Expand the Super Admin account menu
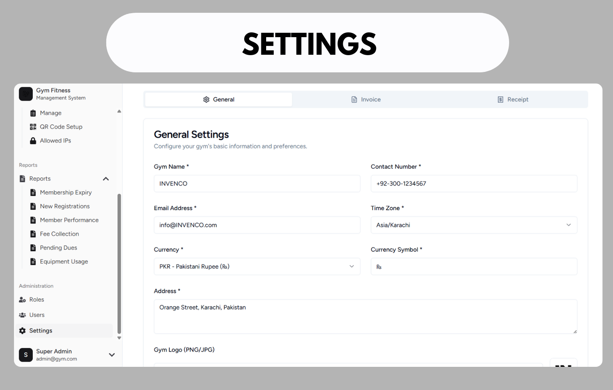Viewport: 613px width, 390px height. [112, 355]
